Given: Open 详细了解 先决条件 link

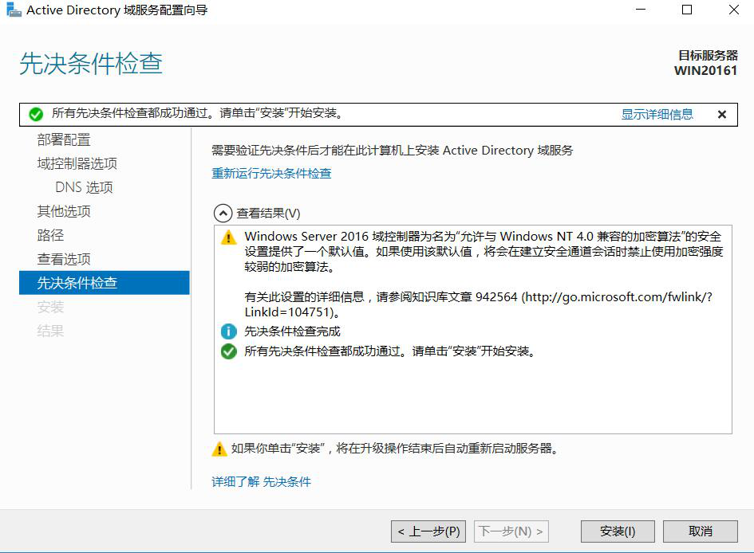Looking at the screenshot, I should pyautogui.click(x=261, y=481).
